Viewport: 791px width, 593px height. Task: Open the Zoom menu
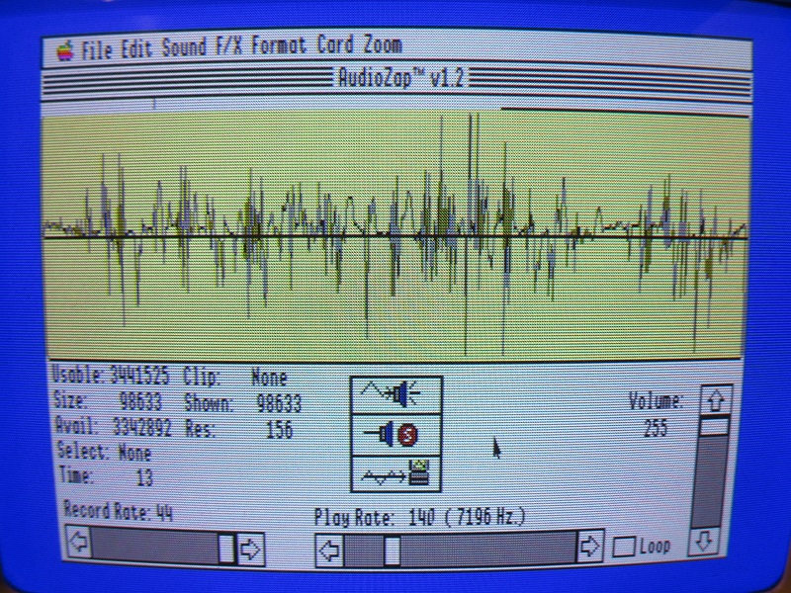pos(384,45)
